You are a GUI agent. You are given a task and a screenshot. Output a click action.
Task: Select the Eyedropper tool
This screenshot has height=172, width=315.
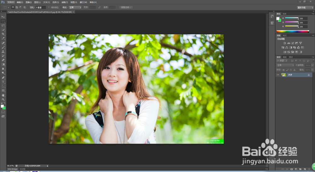point(3,38)
